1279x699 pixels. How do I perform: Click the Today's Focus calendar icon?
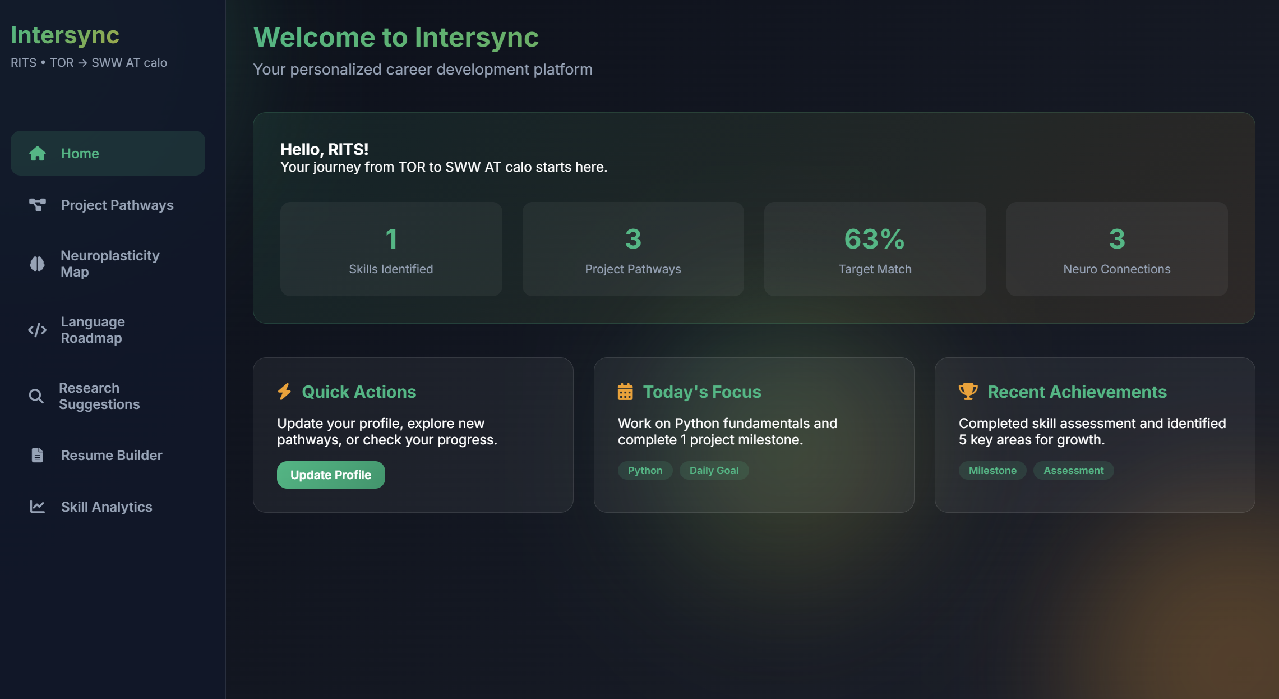coord(625,392)
